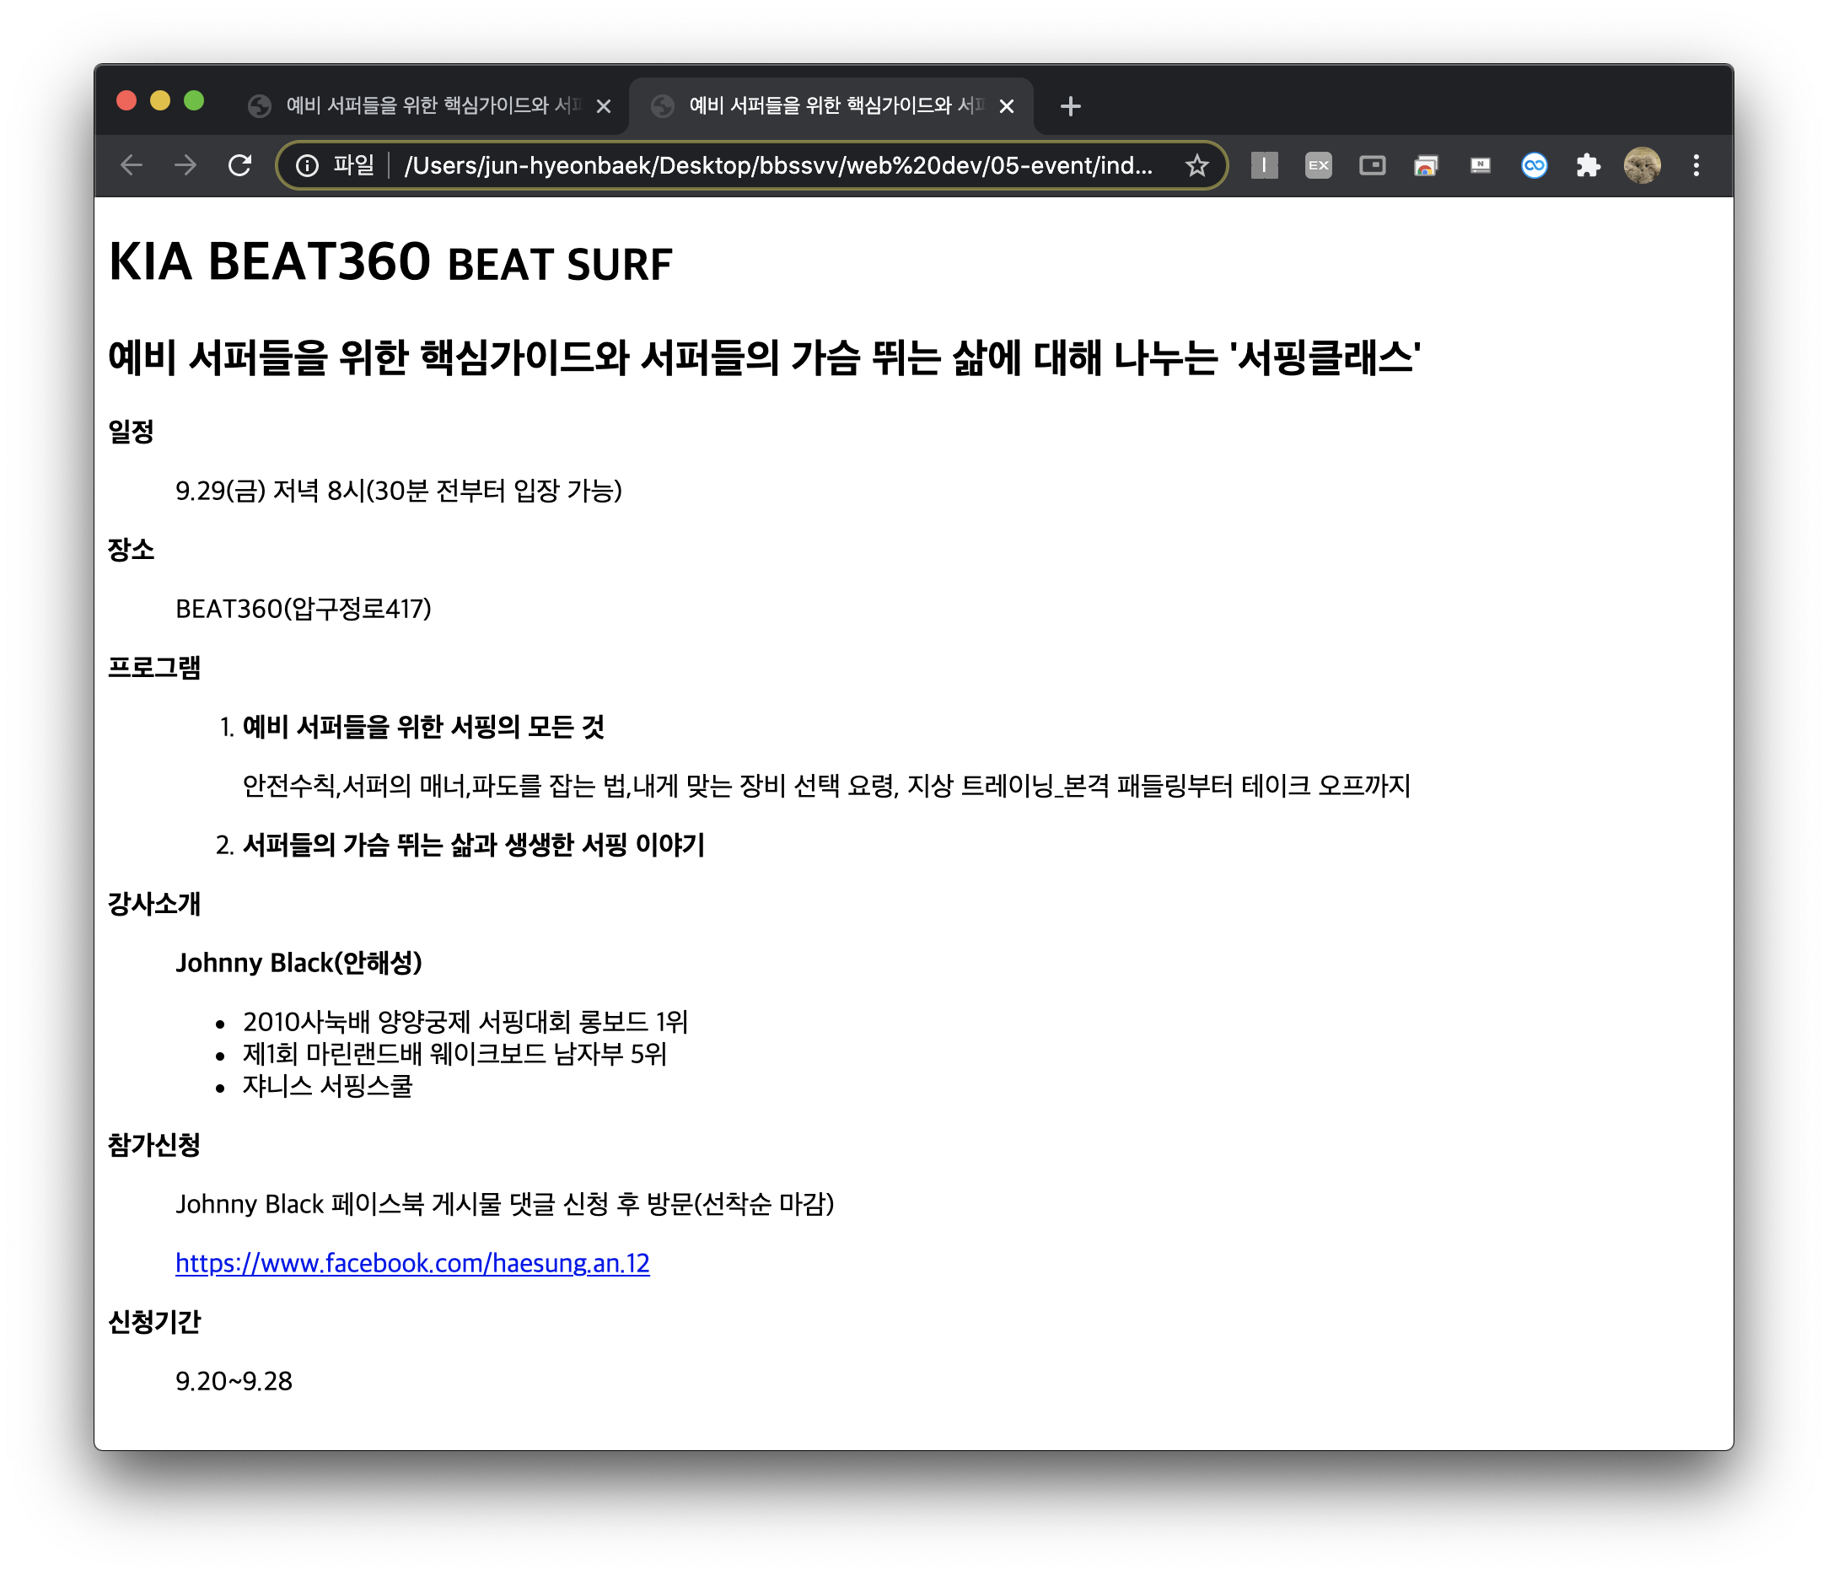The width and height of the screenshot is (1828, 1575).
Task: Open the Chrome three-dot menu
Action: click(x=1696, y=165)
